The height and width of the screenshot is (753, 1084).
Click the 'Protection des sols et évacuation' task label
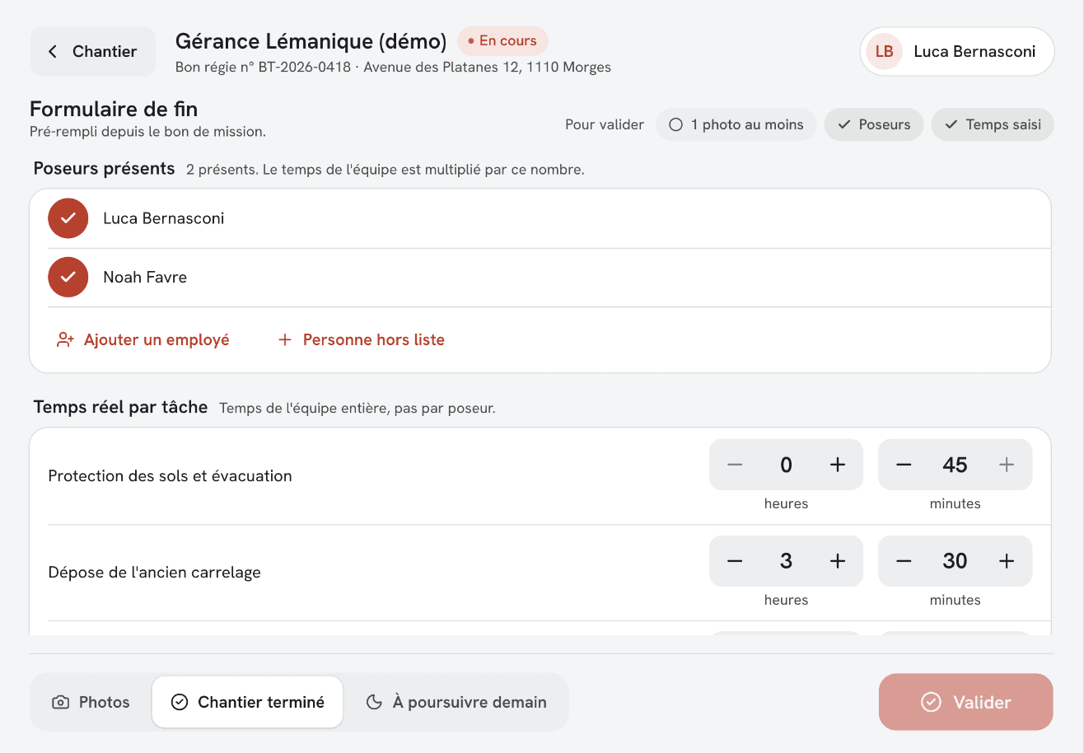(x=171, y=475)
